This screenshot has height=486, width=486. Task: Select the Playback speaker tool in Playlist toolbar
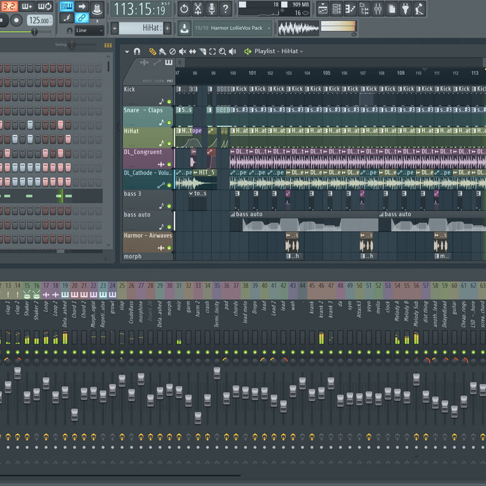click(x=233, y=51)
